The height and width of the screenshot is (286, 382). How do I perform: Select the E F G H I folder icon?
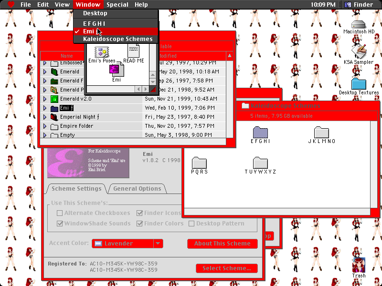(260, 133)
